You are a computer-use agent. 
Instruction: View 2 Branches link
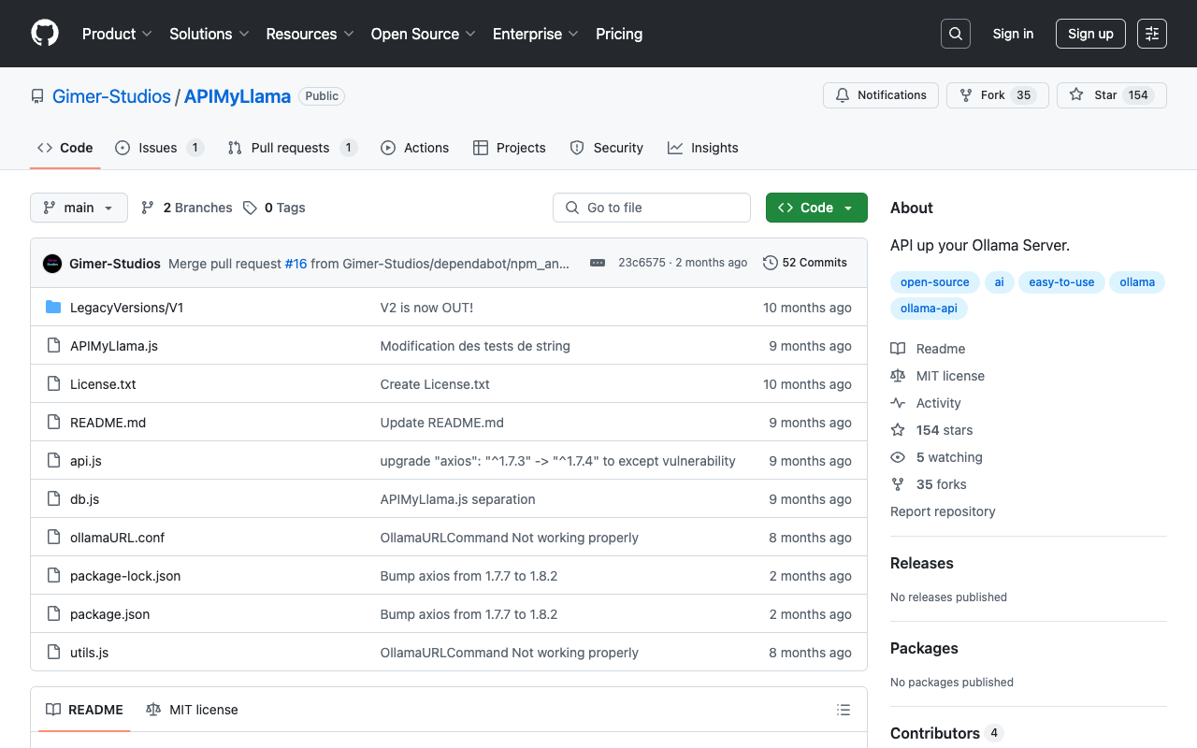coord(186,208)
